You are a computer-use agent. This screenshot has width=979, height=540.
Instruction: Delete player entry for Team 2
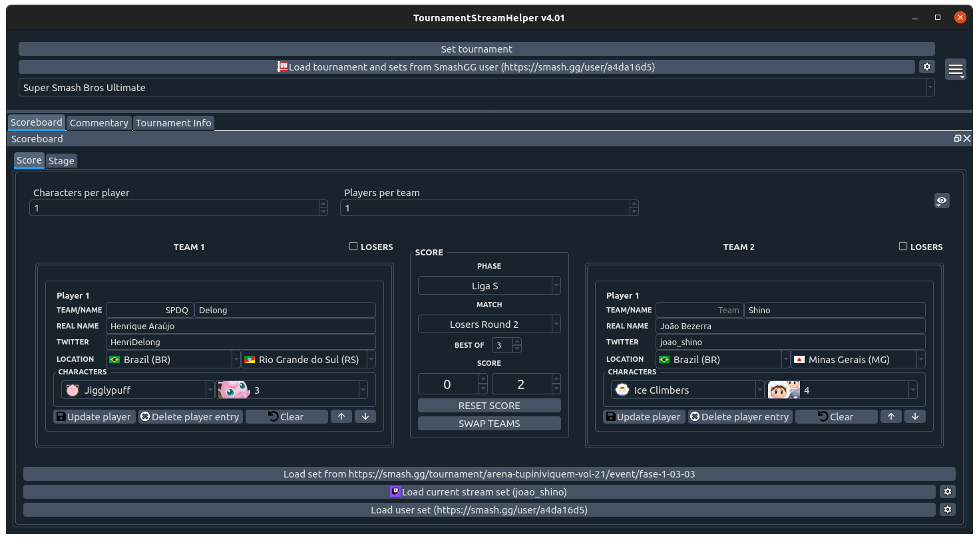(x=740, y=416)
